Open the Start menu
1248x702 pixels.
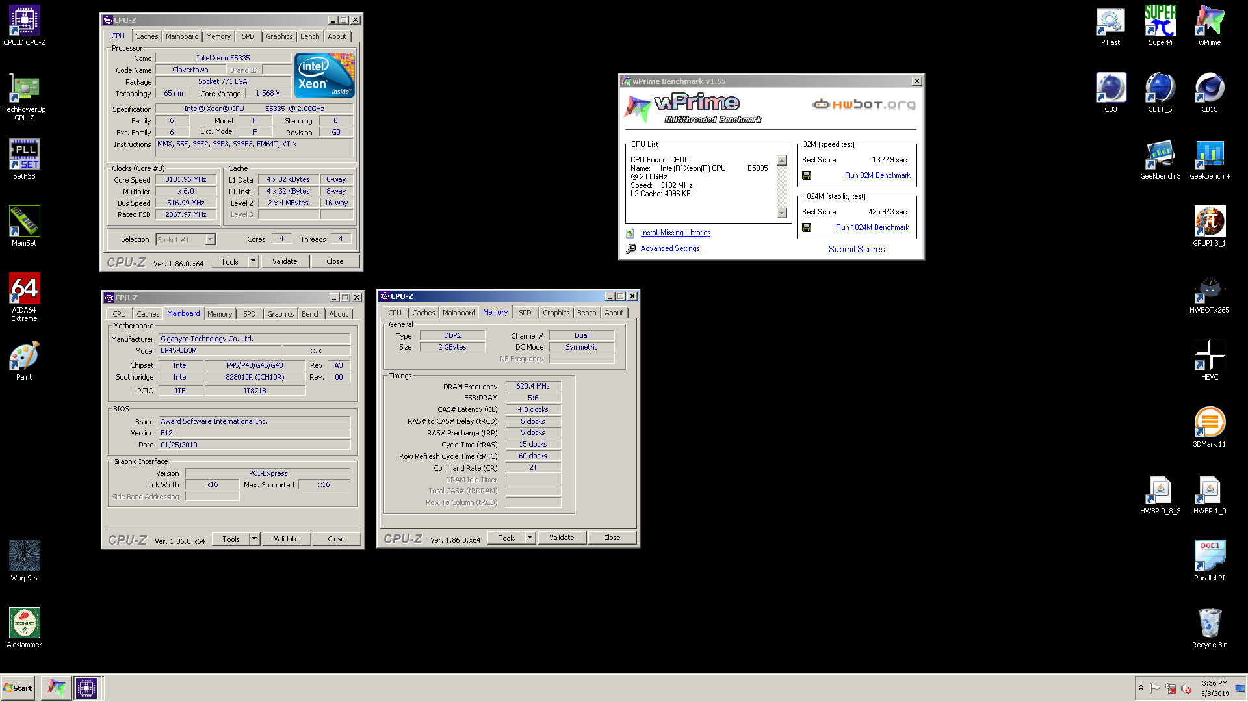point(18,688)
